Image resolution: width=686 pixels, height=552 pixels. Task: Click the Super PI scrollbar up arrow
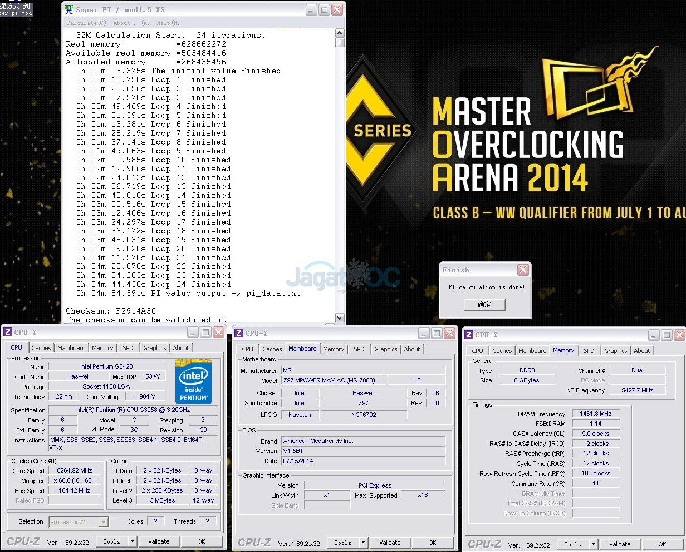coord(340,33)
